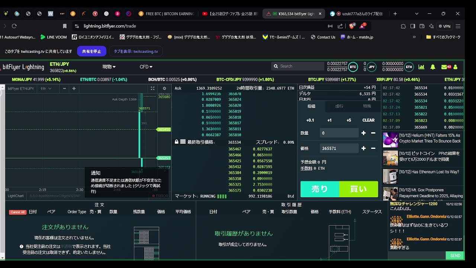Image resolution: width=476 pixels, height=268 pixels.
Task: Open the chart settings gear icon
Action: [164, 89]
